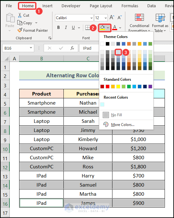
Task: Click the Enter checkmark in formula bar
Action: click(61, 48)
